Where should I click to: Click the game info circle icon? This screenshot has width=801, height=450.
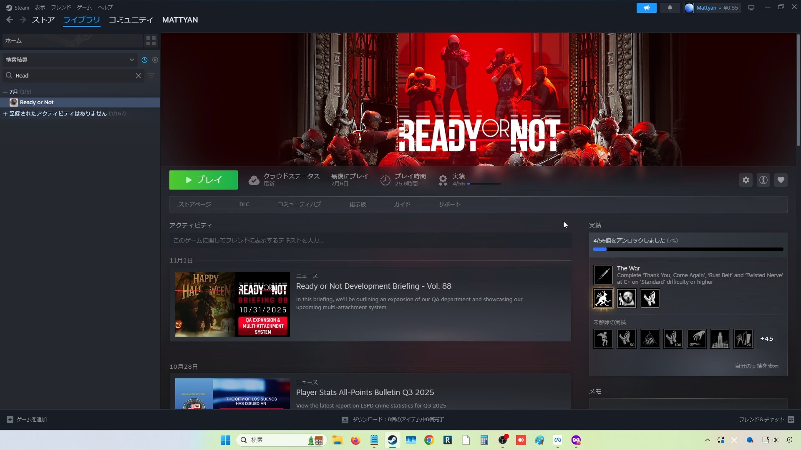(x=763, y=180)
